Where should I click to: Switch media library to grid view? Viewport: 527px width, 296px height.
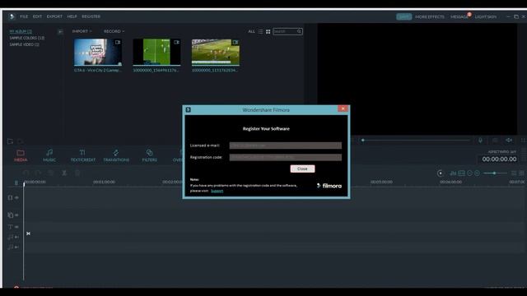pyautogui.click(x=268, y=31)
